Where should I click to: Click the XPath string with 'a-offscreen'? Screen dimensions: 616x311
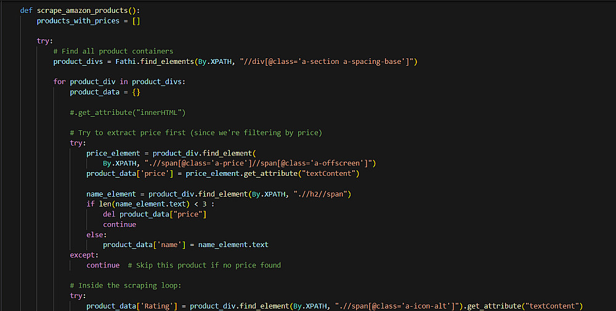point(258,163)
